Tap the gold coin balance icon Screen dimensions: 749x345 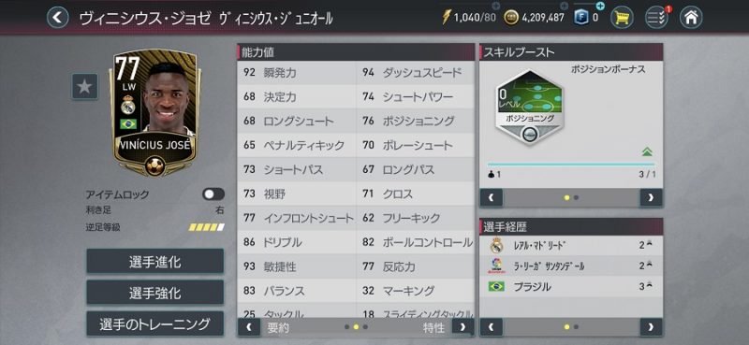pos(511,18)
